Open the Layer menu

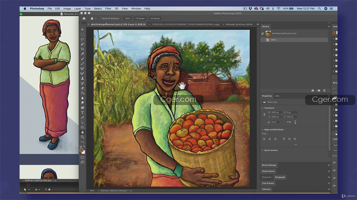[x=77, y=8]
